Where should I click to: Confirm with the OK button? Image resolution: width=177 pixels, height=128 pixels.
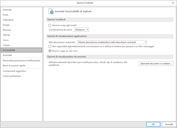coord(153,124)
